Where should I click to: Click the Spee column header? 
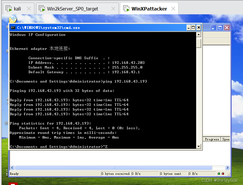(x=226, y=139)
